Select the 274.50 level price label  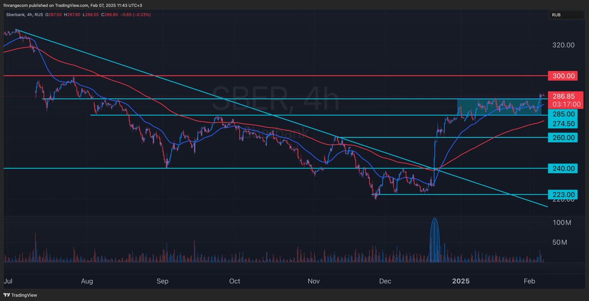click(x=563, y=124)
